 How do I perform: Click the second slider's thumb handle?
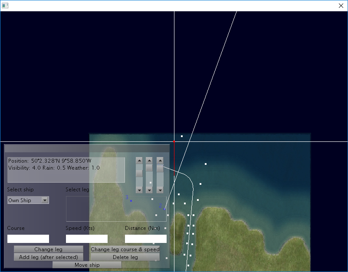coord(149,167)
